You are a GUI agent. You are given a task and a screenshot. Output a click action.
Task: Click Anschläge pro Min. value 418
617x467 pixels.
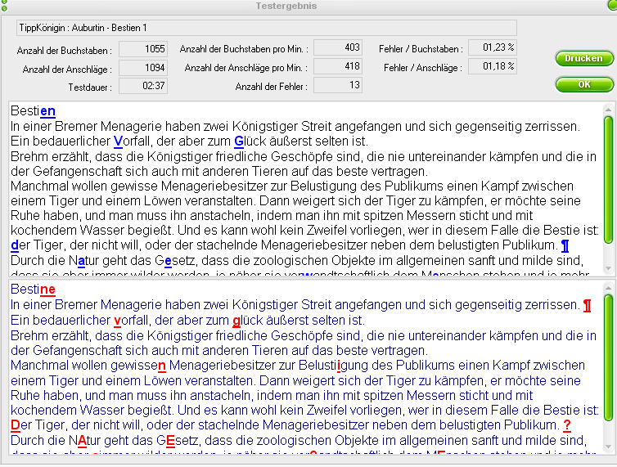pos(338,66)
